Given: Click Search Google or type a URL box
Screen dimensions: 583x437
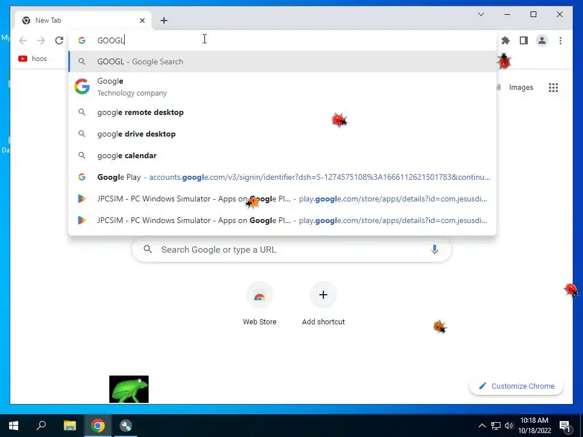Looking at the screenshot, I should [291, 249].
